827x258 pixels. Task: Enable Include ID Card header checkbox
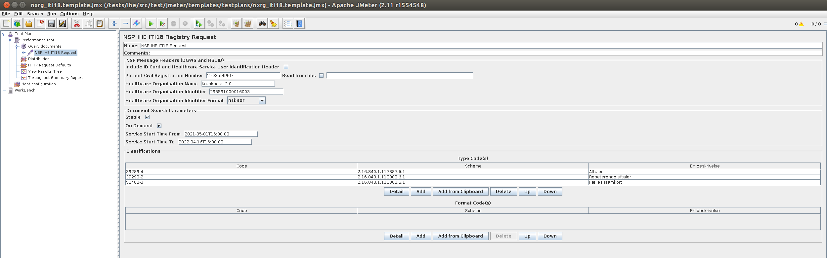click(286, 67)
